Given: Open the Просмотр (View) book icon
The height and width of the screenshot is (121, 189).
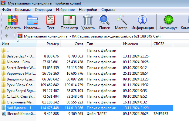Looking at the screenshot, I should pos(69,20).
